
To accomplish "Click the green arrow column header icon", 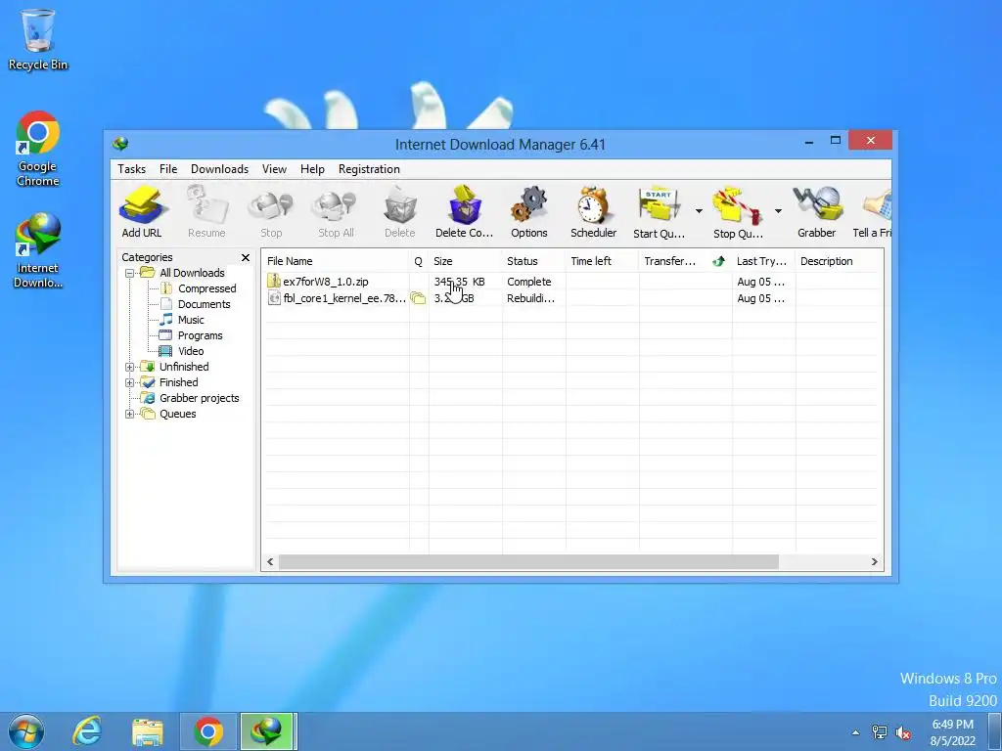I will (719, 261).
